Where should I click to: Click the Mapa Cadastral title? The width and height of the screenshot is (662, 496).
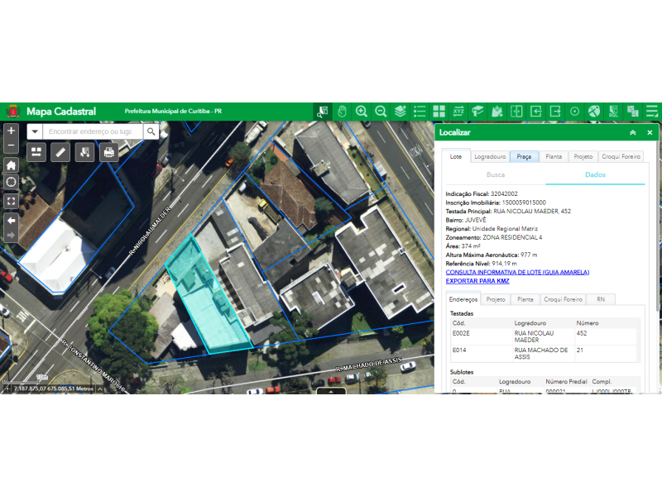click(61, 112)
